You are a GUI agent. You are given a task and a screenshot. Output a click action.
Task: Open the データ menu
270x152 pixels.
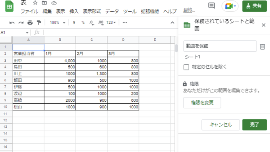click(x=112, y=11)
